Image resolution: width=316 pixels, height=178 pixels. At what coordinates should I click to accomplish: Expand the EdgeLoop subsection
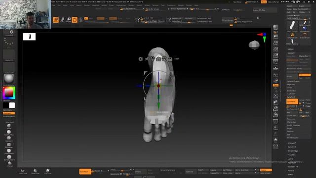click(x=291, y=85)
